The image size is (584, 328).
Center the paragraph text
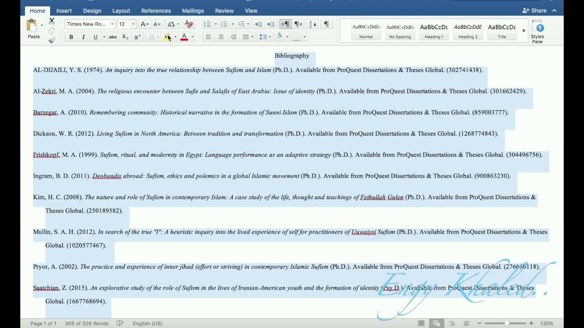(221, 37)
